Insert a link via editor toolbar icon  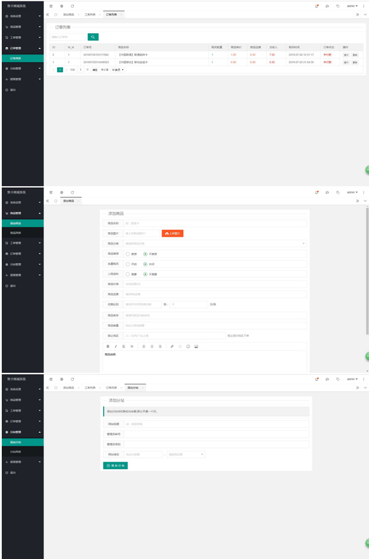[172, 346]
